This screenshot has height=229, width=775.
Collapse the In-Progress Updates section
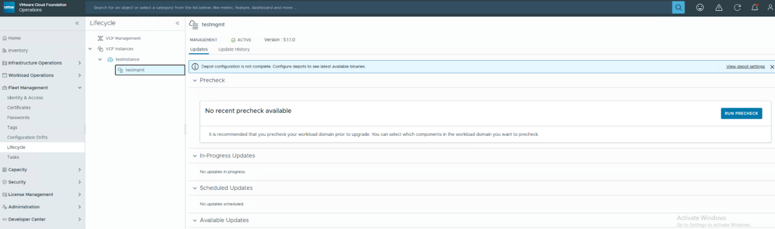coord(194,155)
